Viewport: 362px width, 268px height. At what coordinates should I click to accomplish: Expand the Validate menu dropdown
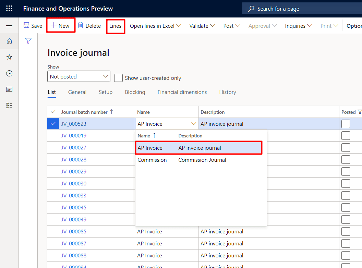tap(202, 26)
